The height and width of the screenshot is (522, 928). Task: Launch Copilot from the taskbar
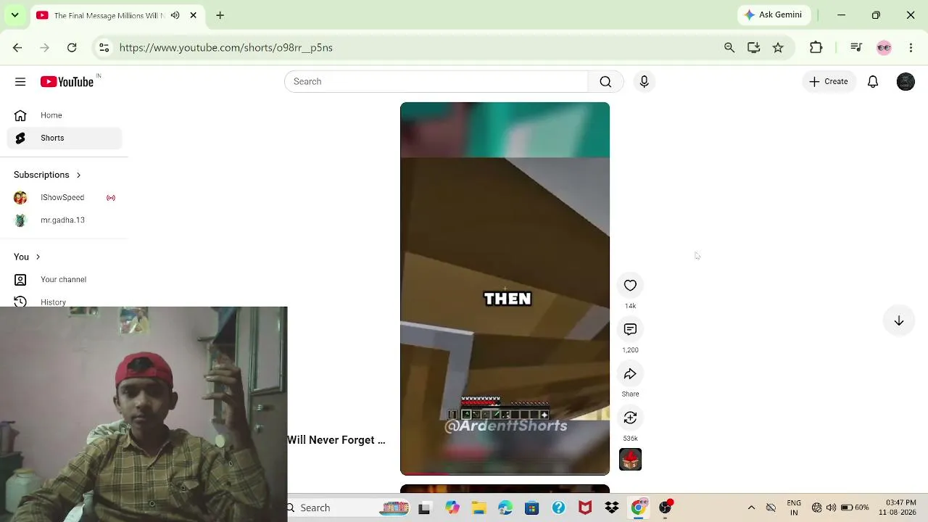(x=452, y=508)
